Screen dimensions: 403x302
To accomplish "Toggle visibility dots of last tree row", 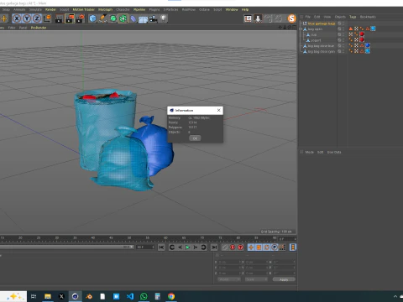I will point(343,51).
